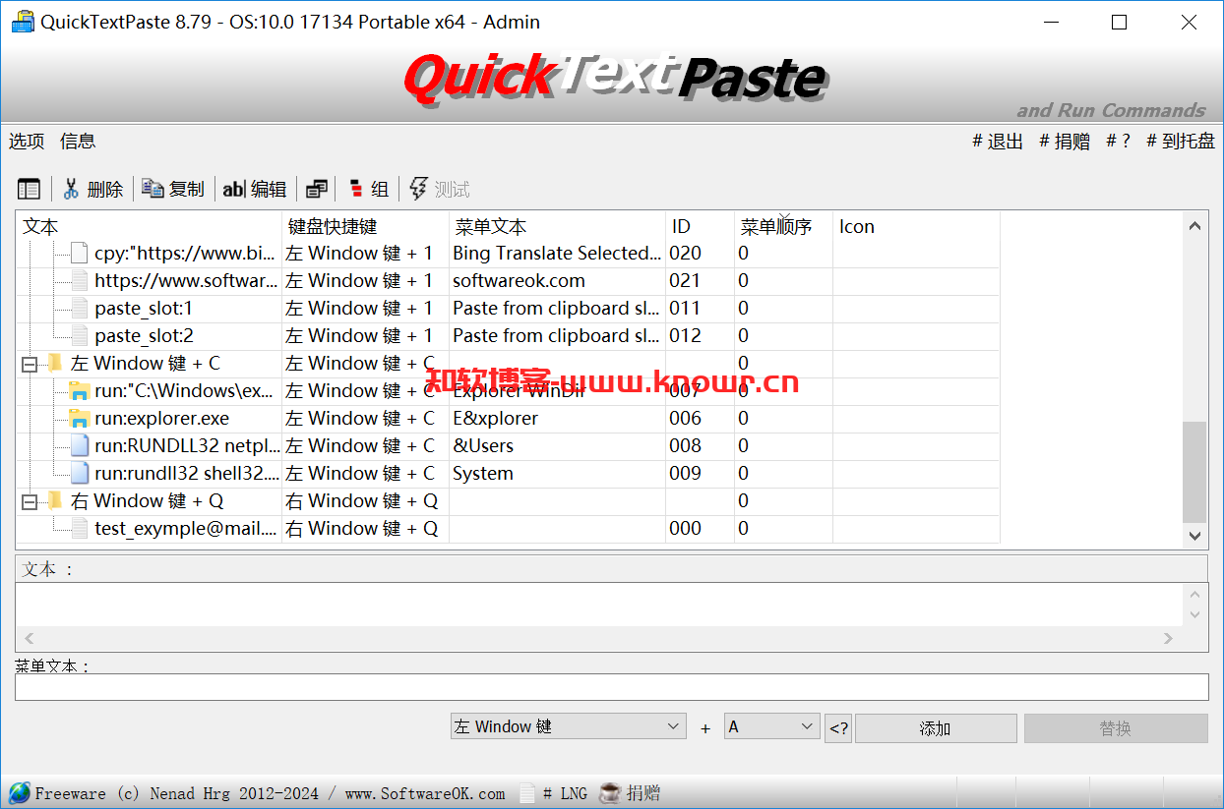Click into the 文本 multiline text box
1224x809 pixels.
click(x=598, y=605)
